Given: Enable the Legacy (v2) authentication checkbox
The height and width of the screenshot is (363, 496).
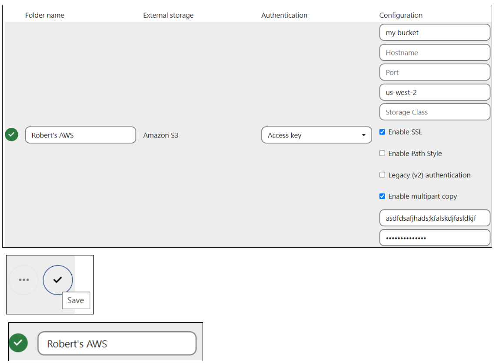Looking at the screenshot, I should tap(383, 175).
